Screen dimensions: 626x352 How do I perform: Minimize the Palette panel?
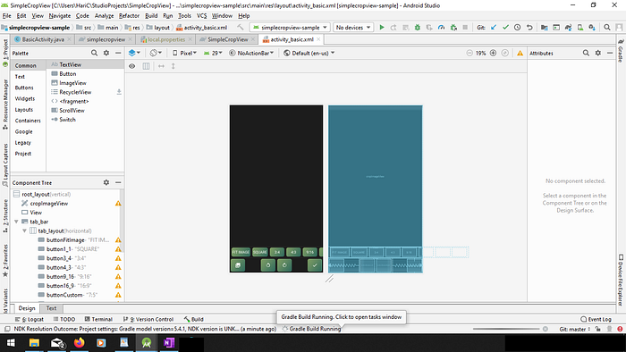tap(118, 53)
